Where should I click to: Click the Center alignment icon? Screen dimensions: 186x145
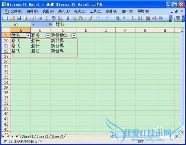click(178, 18)
